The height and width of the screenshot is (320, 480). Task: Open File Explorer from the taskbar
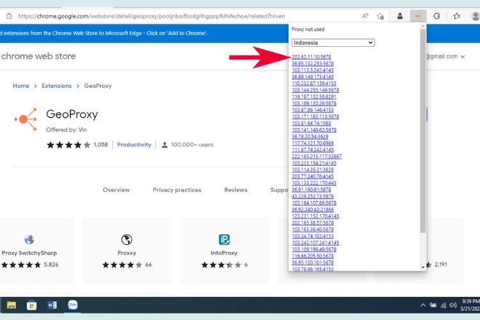[12, 305]
